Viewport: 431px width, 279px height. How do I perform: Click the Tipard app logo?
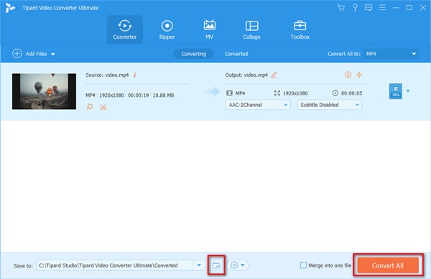10,8
